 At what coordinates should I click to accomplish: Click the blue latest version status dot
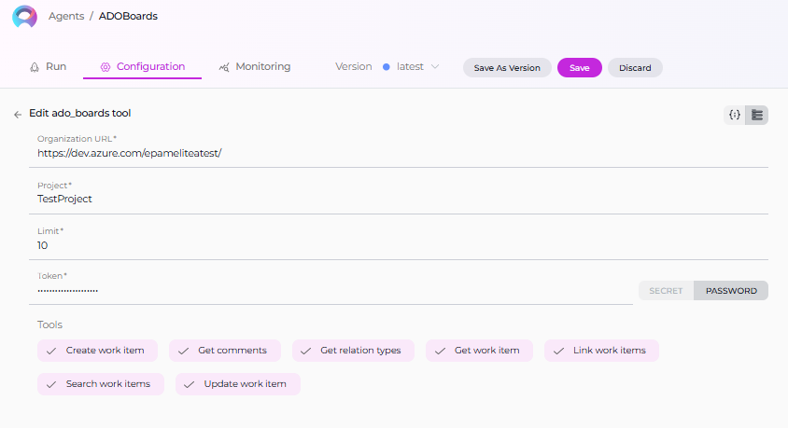(x=386, y=67)
